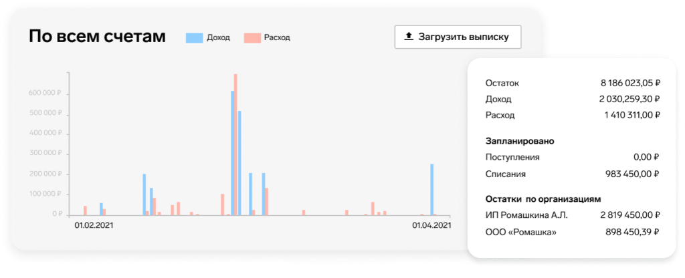Click the Остатки по организациям header

click(543, 198)
